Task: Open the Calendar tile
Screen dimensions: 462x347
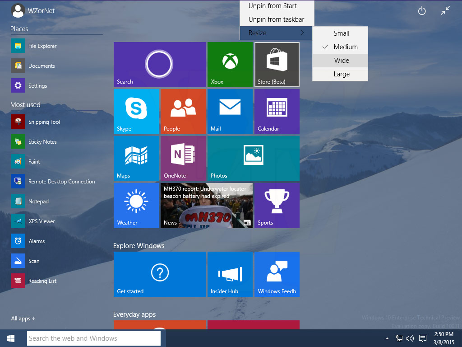Action: click(277, 112)
